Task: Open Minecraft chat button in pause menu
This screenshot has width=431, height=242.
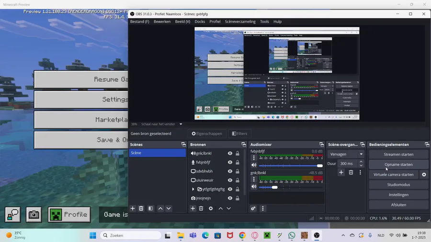Action: coord(12,215)
